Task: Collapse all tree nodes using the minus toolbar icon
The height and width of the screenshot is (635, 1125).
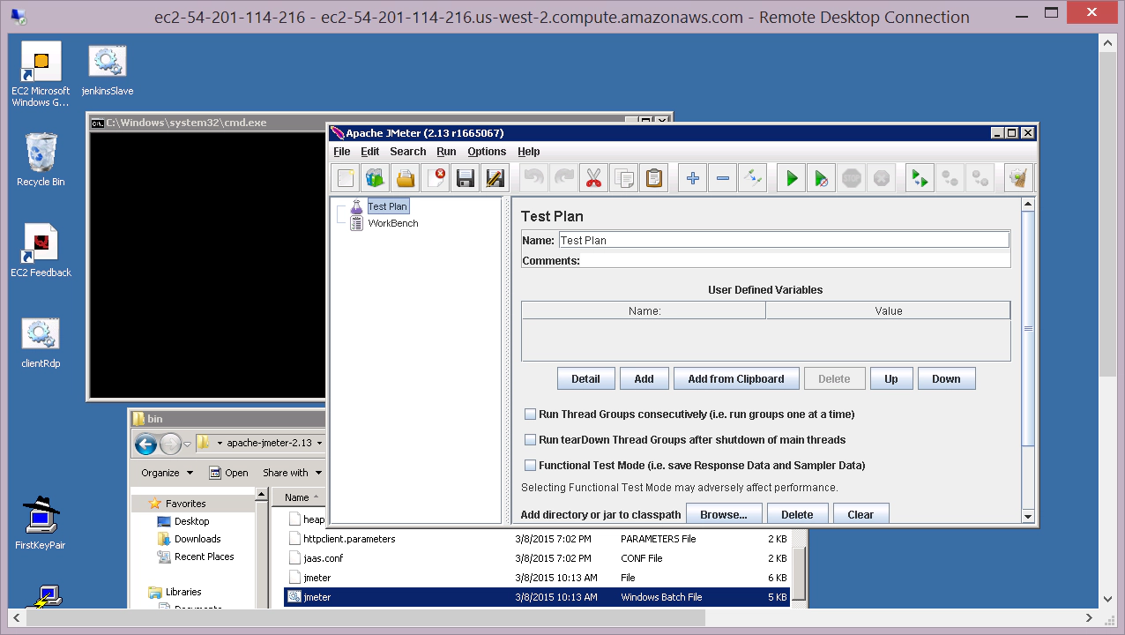Action: pyautogui.click(x=722, y=177)
